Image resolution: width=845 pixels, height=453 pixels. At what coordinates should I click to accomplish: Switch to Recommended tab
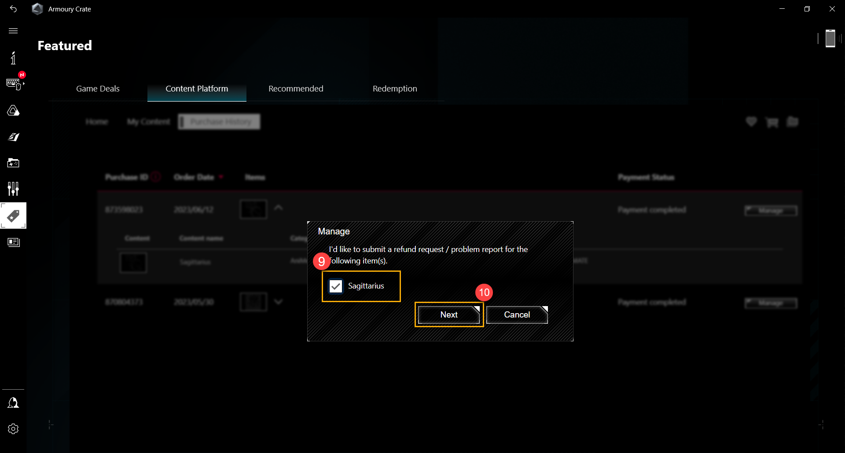click(x=296, y=88)
